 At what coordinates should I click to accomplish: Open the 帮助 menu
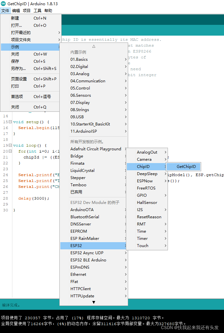48,10
